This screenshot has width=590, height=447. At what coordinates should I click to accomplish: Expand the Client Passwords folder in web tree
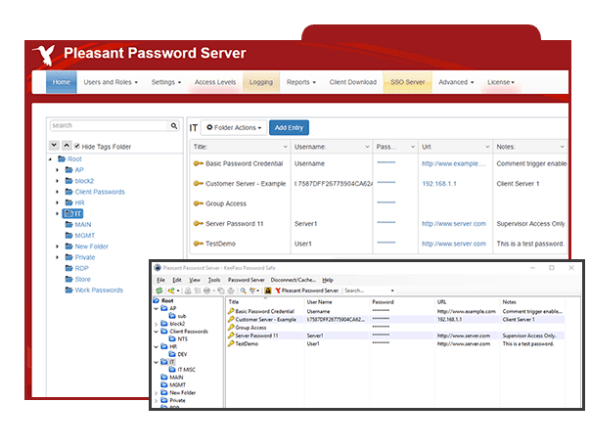point(57,192)
